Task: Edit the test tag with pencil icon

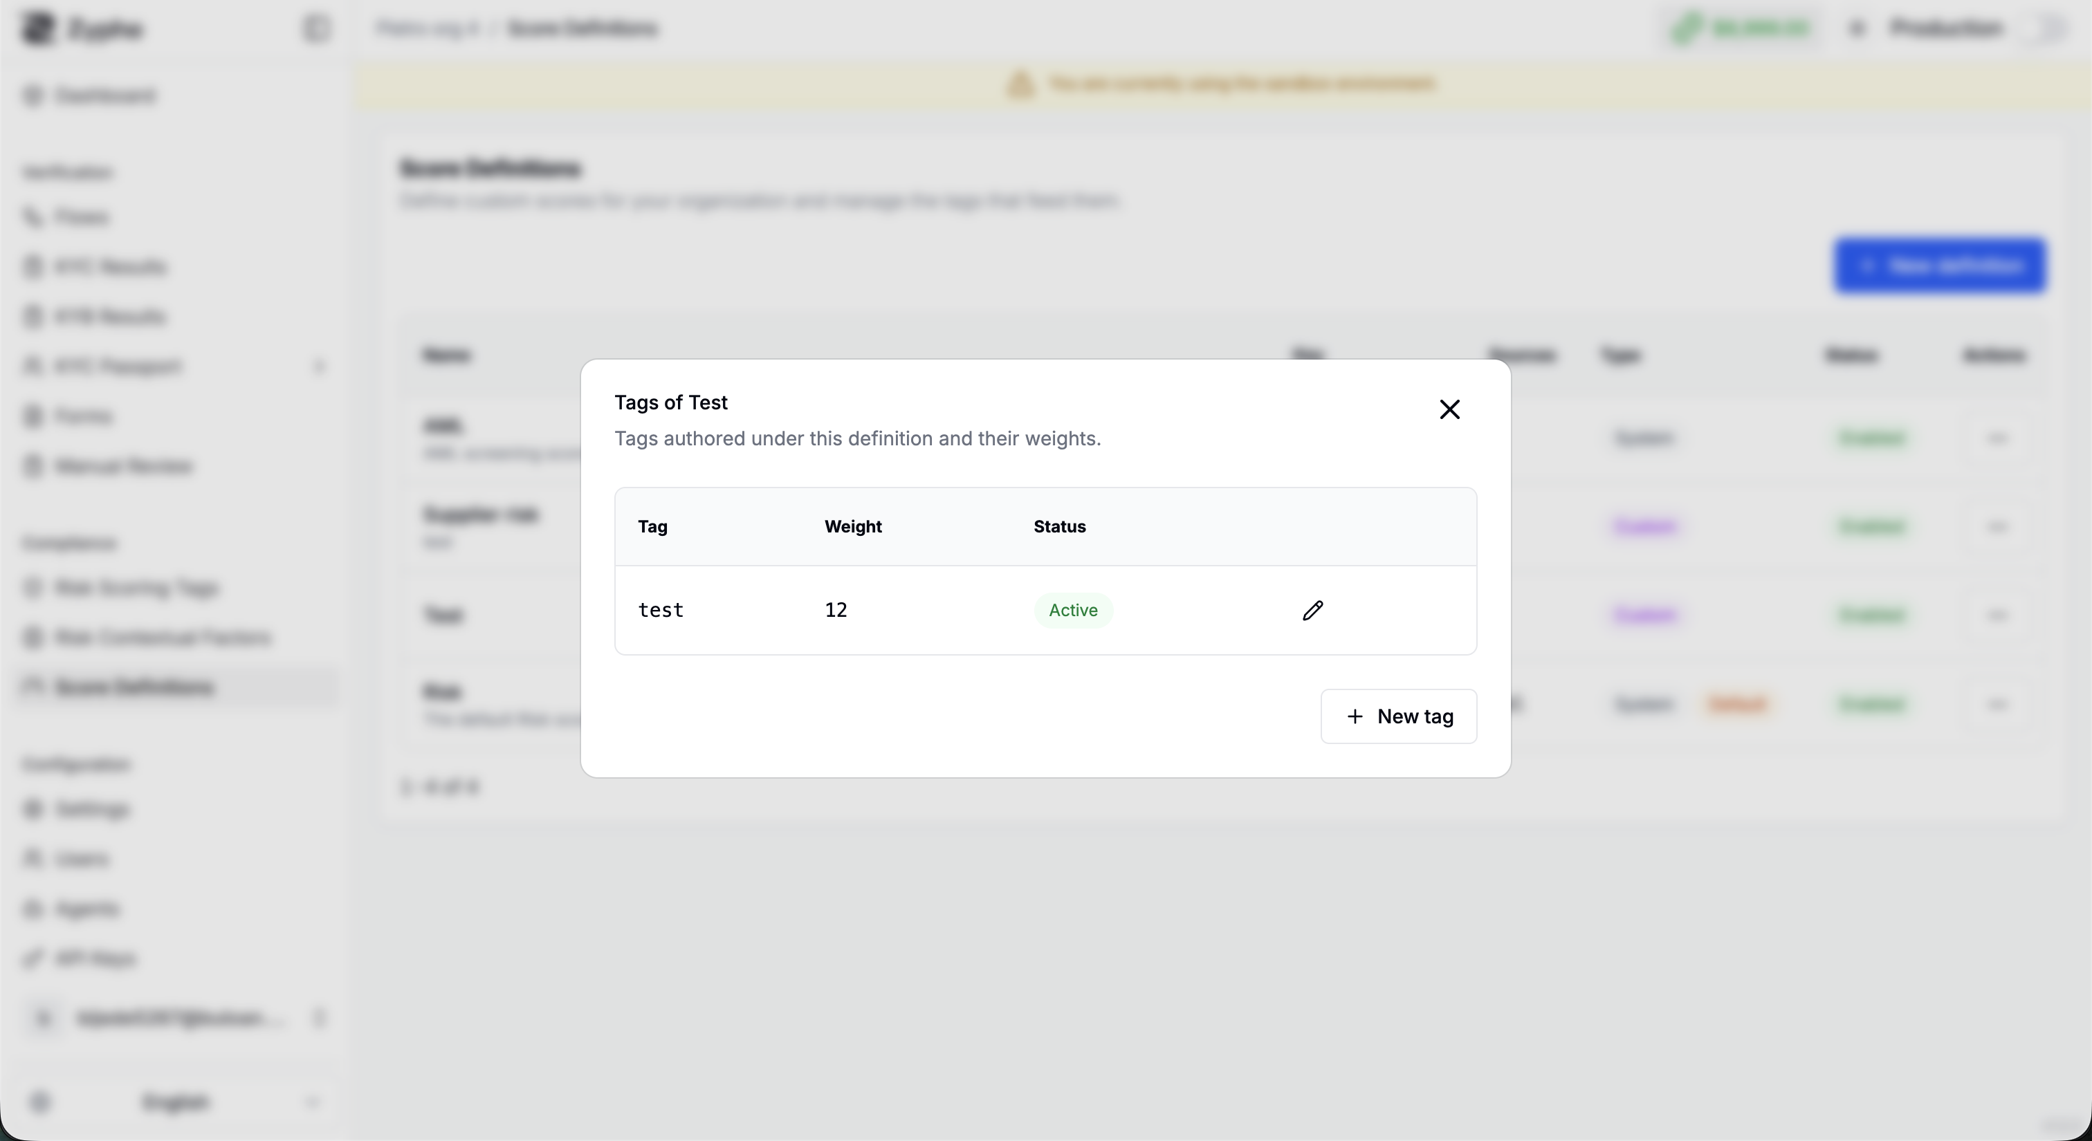Action: 1313,611
